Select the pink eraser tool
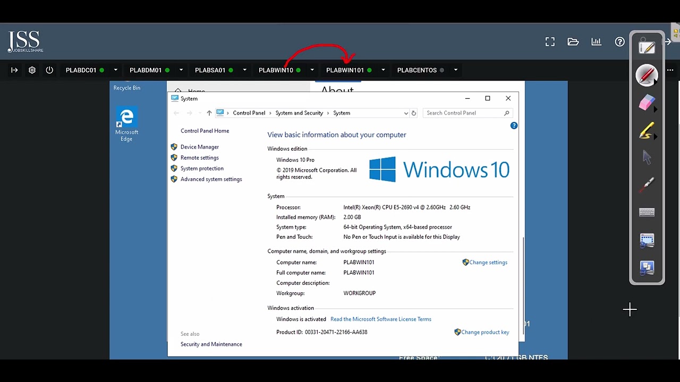 [x=647, y=102]
